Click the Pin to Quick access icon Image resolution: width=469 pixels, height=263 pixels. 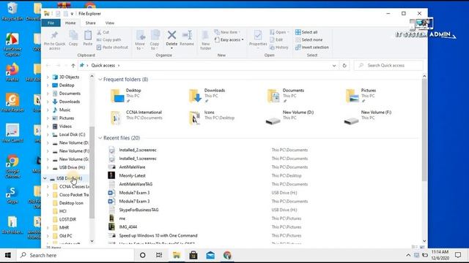coord(54,35)
